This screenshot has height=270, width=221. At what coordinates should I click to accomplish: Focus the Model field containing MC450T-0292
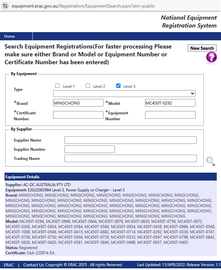(x=170, y=103)
